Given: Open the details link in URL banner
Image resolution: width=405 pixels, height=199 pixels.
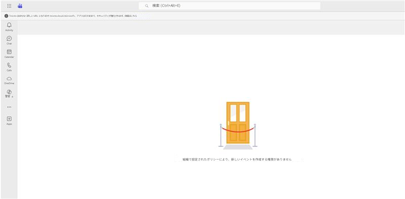Looking at the screenshot, I should (131, 16).
